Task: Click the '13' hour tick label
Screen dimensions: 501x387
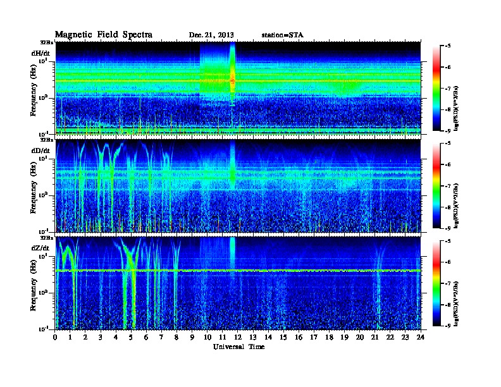Action: (253, 337)
